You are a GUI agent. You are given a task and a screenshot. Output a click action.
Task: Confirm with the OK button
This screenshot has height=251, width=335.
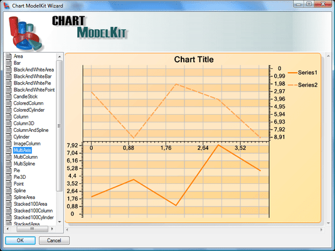coord(20,240)
